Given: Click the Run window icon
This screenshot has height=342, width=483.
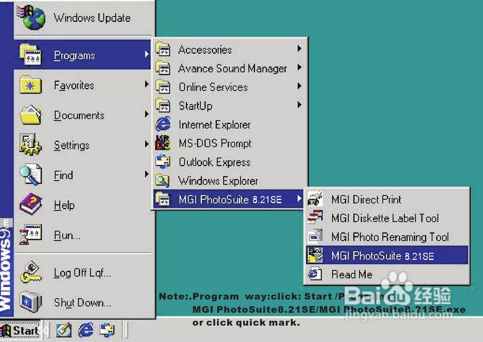Looking at the screenshot, I should 30,234.
